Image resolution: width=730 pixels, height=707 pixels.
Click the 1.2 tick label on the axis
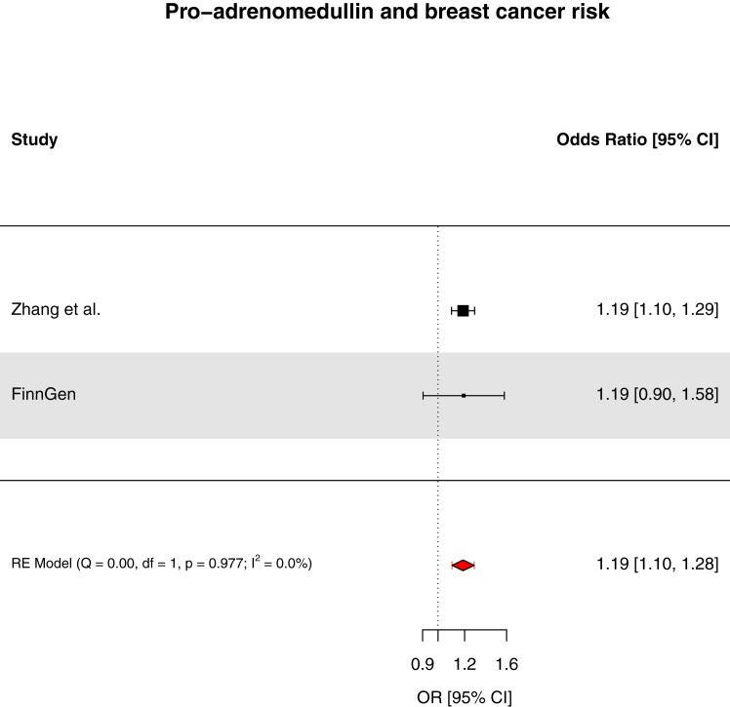(x=465, y=665)
